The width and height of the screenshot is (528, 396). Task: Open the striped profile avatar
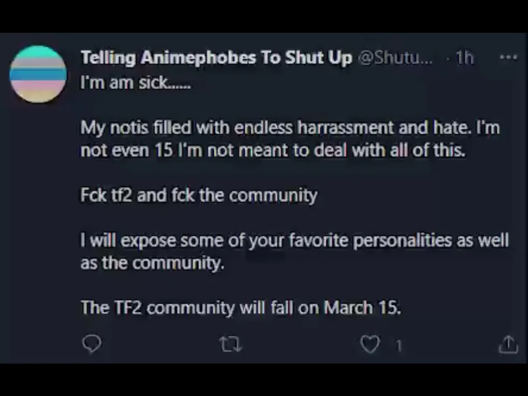click(x=38, y=75)
